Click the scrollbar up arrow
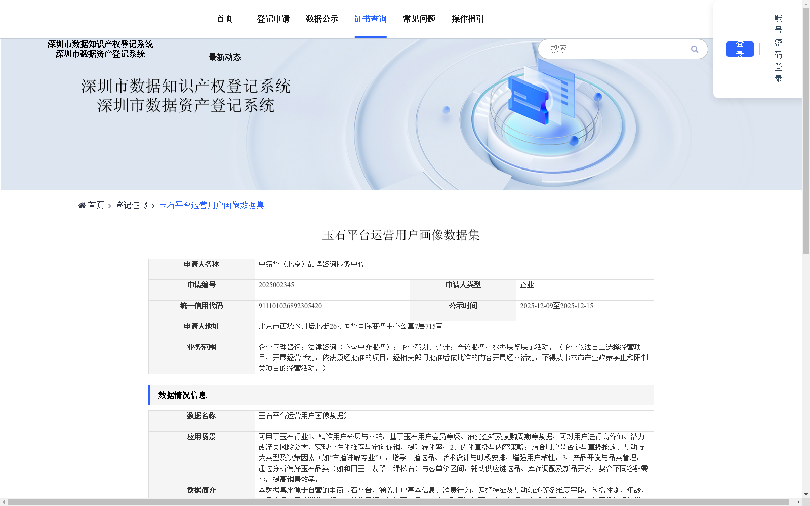The width and height of the screenshot is (810, 506). 806,4
